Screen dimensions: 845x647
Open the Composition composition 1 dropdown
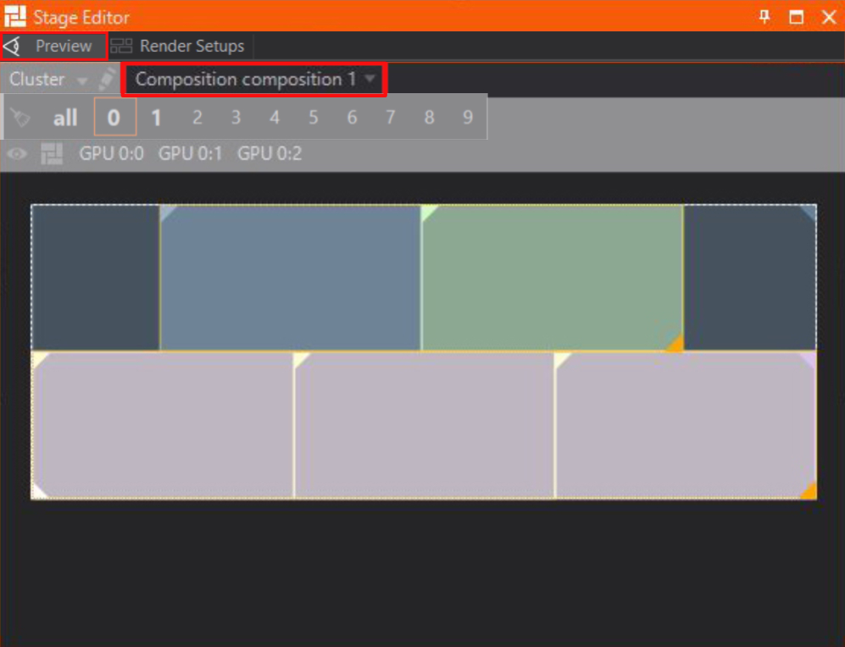point(254,80)
